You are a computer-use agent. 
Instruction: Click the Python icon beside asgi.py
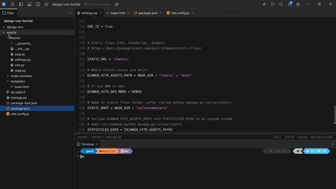tap(12, 55)
